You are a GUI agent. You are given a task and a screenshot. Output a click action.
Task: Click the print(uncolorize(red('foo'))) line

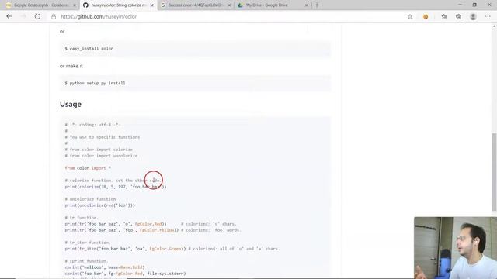[x=100, y=205]
